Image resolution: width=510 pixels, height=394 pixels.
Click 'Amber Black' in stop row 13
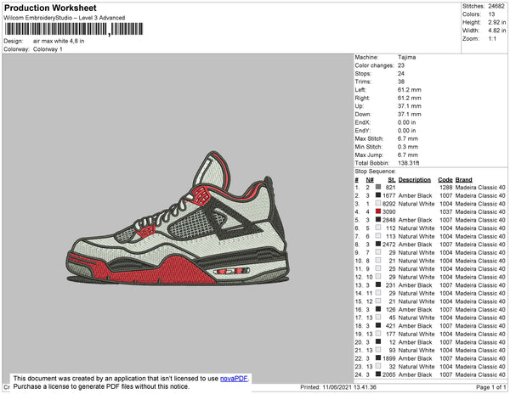[x=416, y=285]
